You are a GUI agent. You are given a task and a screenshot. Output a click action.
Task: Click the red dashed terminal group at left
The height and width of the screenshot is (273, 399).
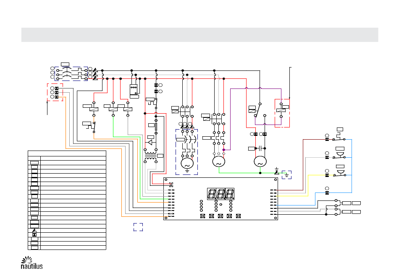(x=55, y=92)
